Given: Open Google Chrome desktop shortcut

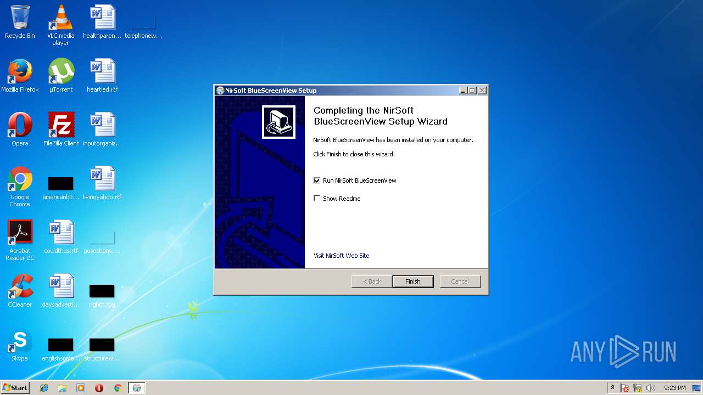Looking at the screenshot, I should pyautogui.click(x=20, y=187).
